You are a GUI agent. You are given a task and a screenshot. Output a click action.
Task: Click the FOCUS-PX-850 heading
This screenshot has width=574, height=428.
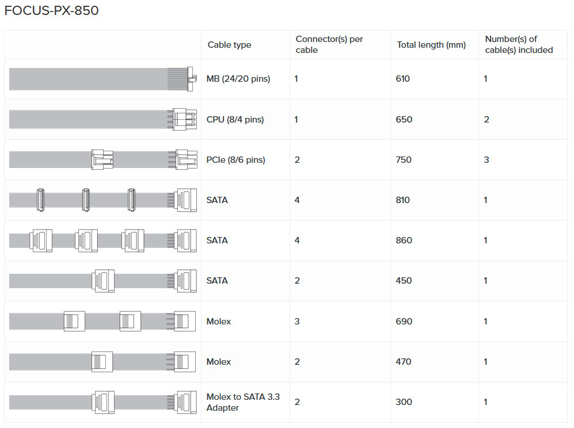pos(51,11)
